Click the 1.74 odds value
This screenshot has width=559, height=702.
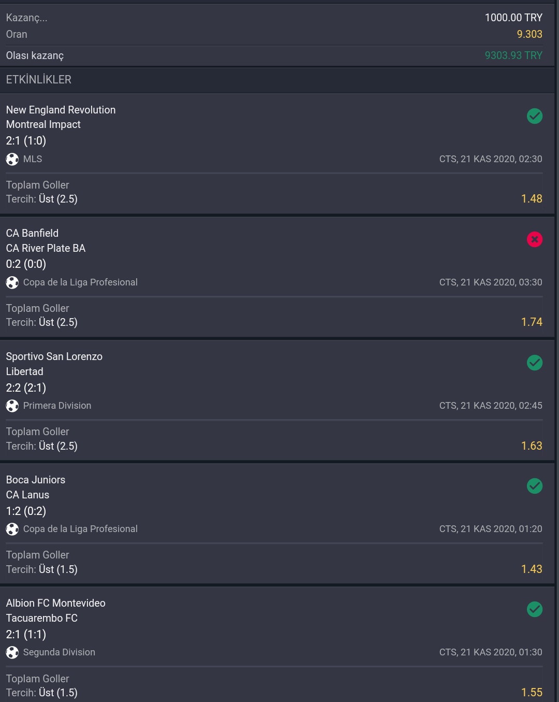[x=532, y=322]
